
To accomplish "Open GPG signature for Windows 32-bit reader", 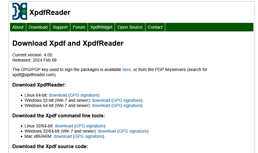I will tap(127, 100).
